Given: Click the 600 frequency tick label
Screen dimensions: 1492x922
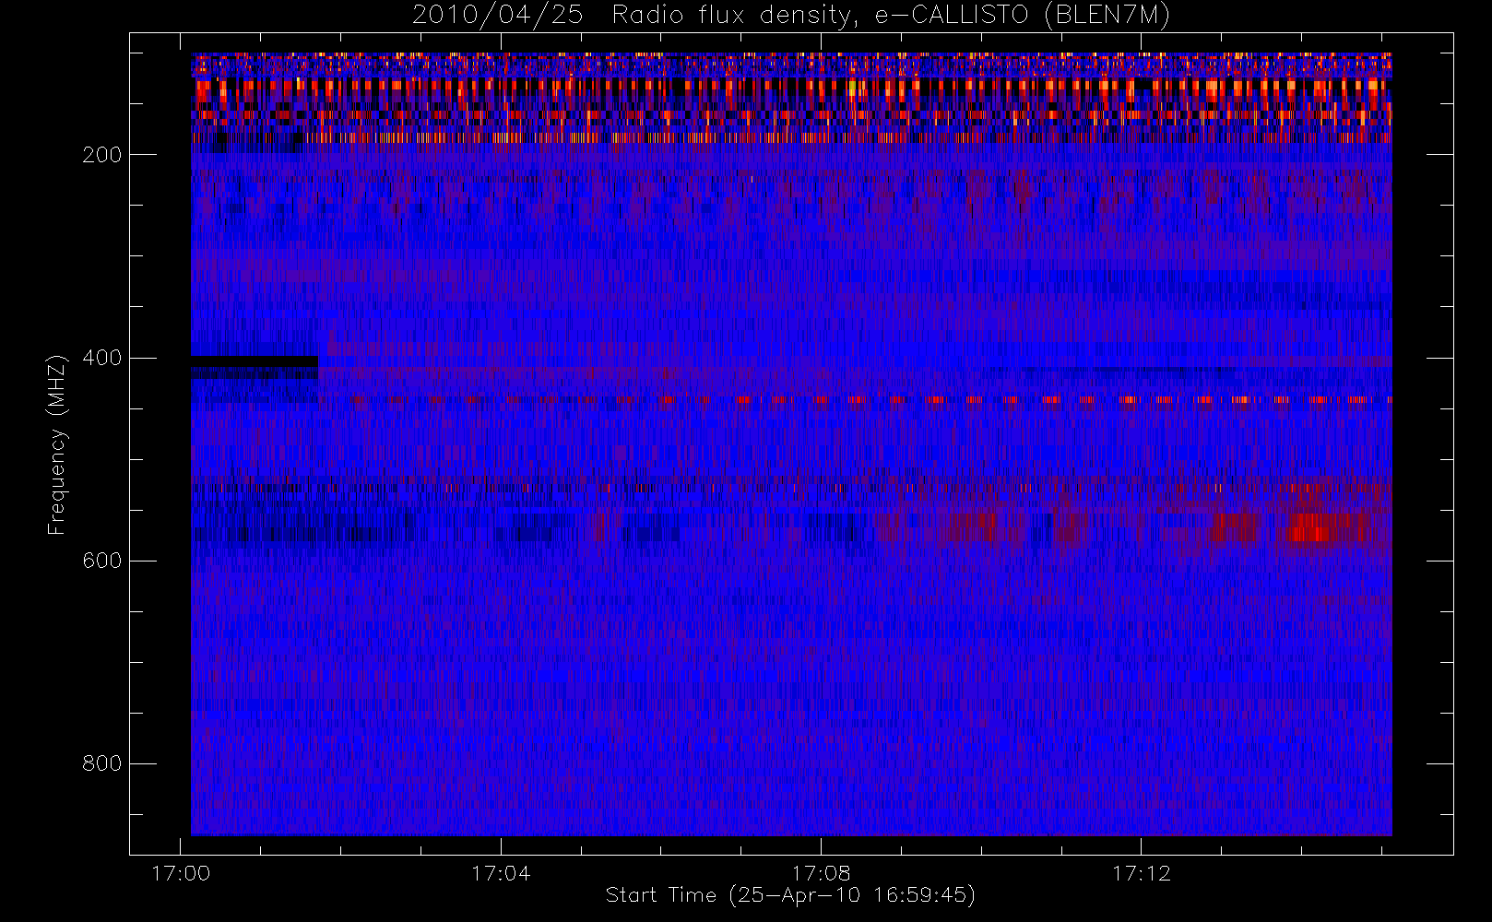Looking at the screenshot, I should click(x=101, y=561).
